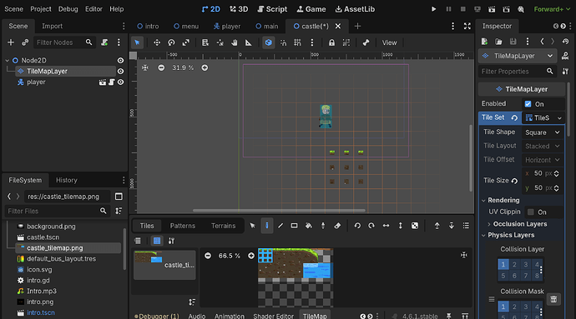Collapse the Node2D tree item
Viewport: 576px width, 319px height.
tap(7, 60)
